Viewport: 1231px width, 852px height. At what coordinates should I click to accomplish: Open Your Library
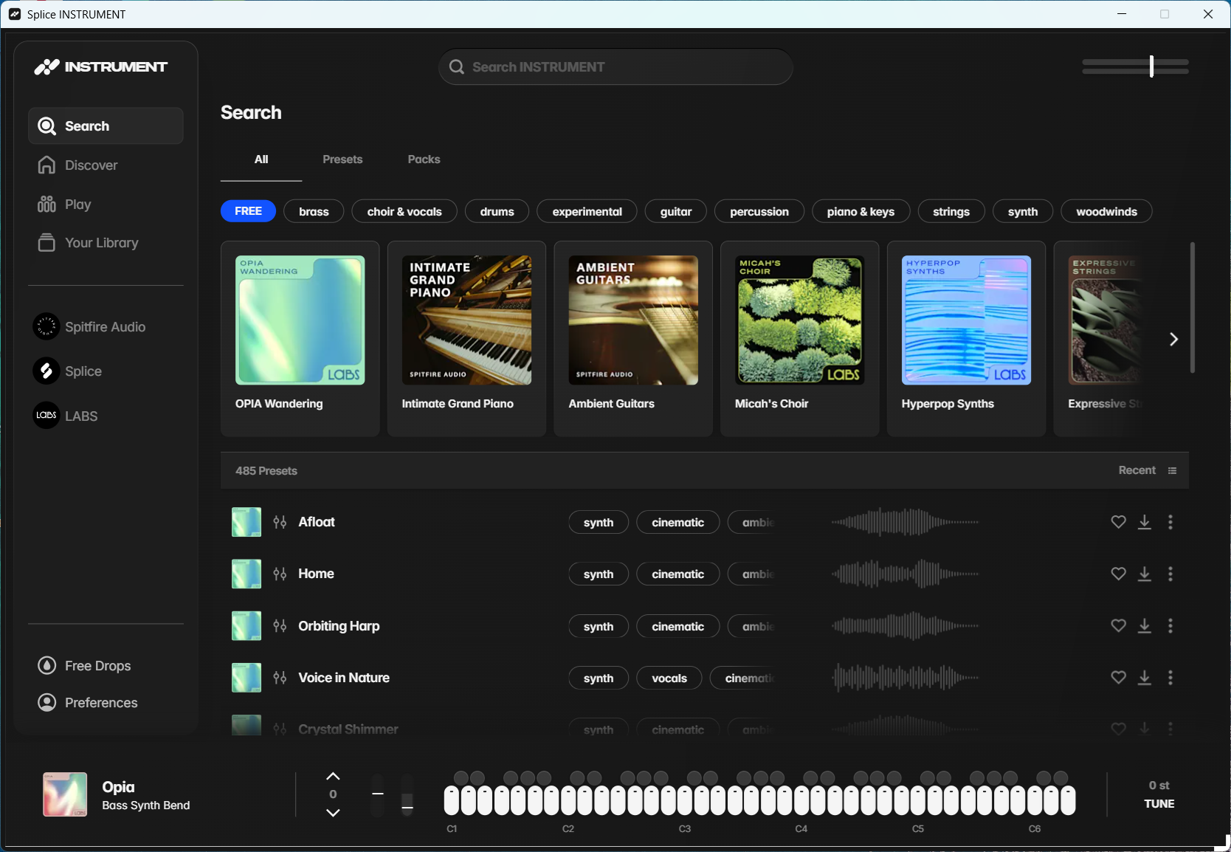88,243
